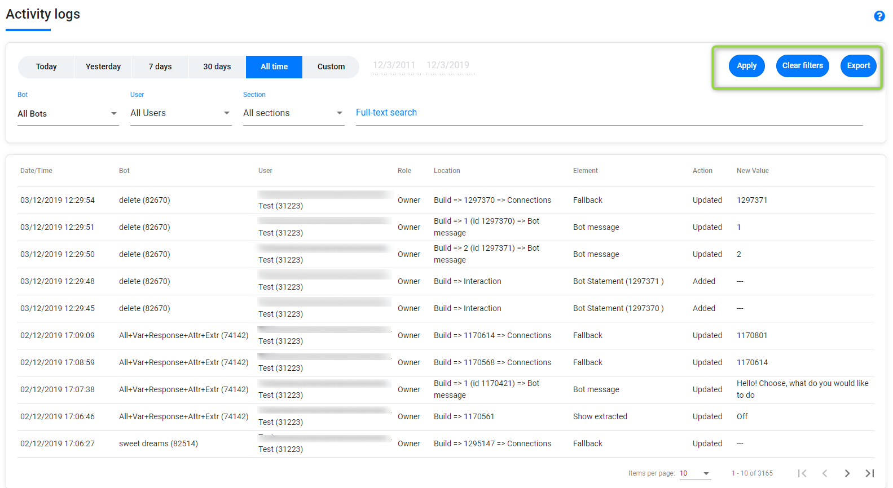Image resolution: width=893 pixels, height=488 pixels.
Task: Go to the previous page of logs
Action: tap(825, 473)
